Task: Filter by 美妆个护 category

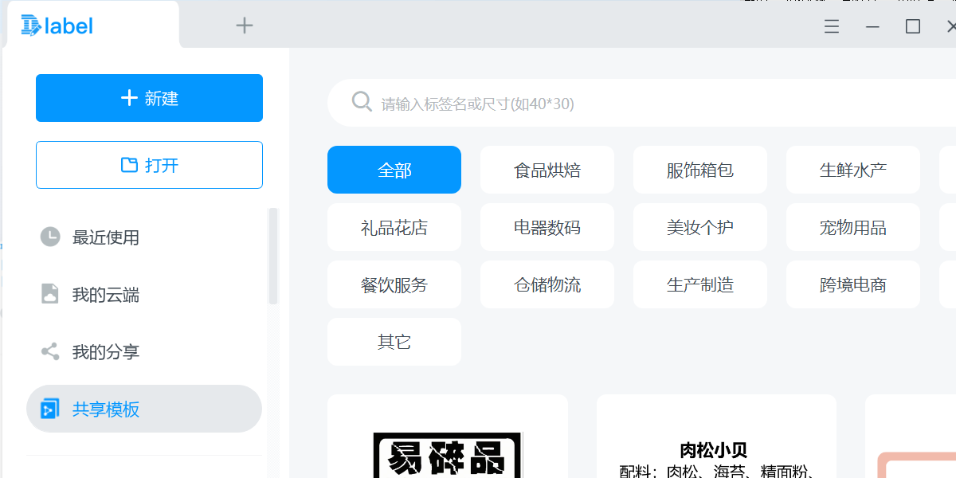Action: click(x=700, y=227)
